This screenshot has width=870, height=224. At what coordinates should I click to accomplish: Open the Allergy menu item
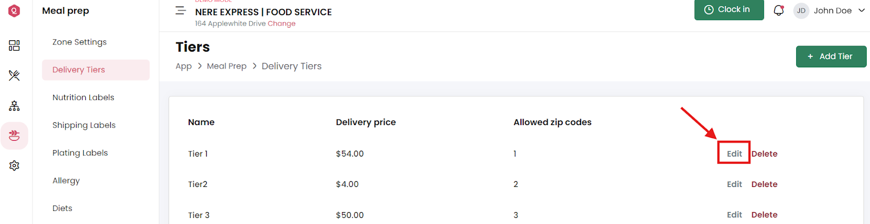click(66, 181)
